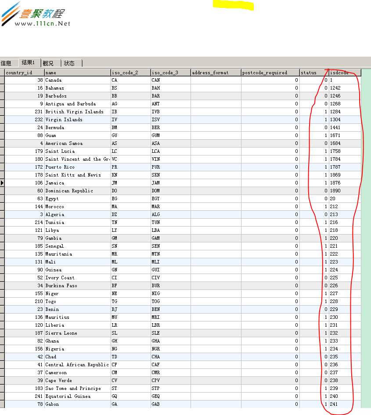Screen dimensions: 371x415
Task: Select the Egypt name cell
Action: pyautogui.click(x=78, y=199)
